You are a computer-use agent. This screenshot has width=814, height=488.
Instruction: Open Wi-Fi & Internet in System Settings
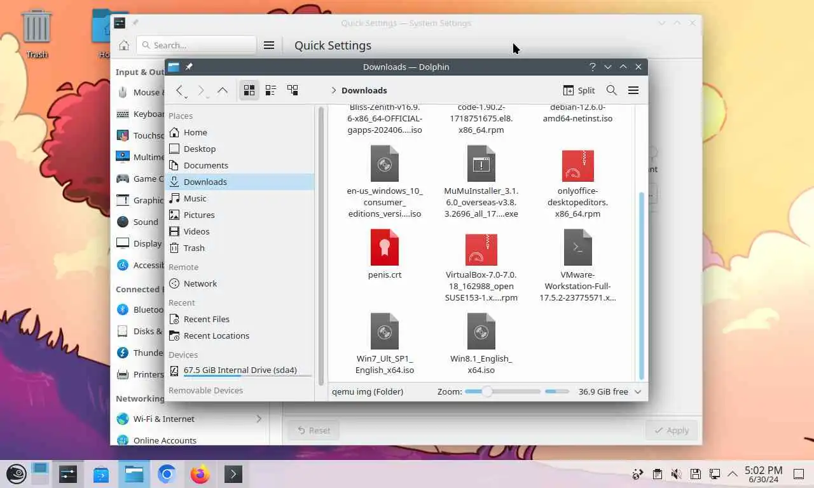pos(190,419)
